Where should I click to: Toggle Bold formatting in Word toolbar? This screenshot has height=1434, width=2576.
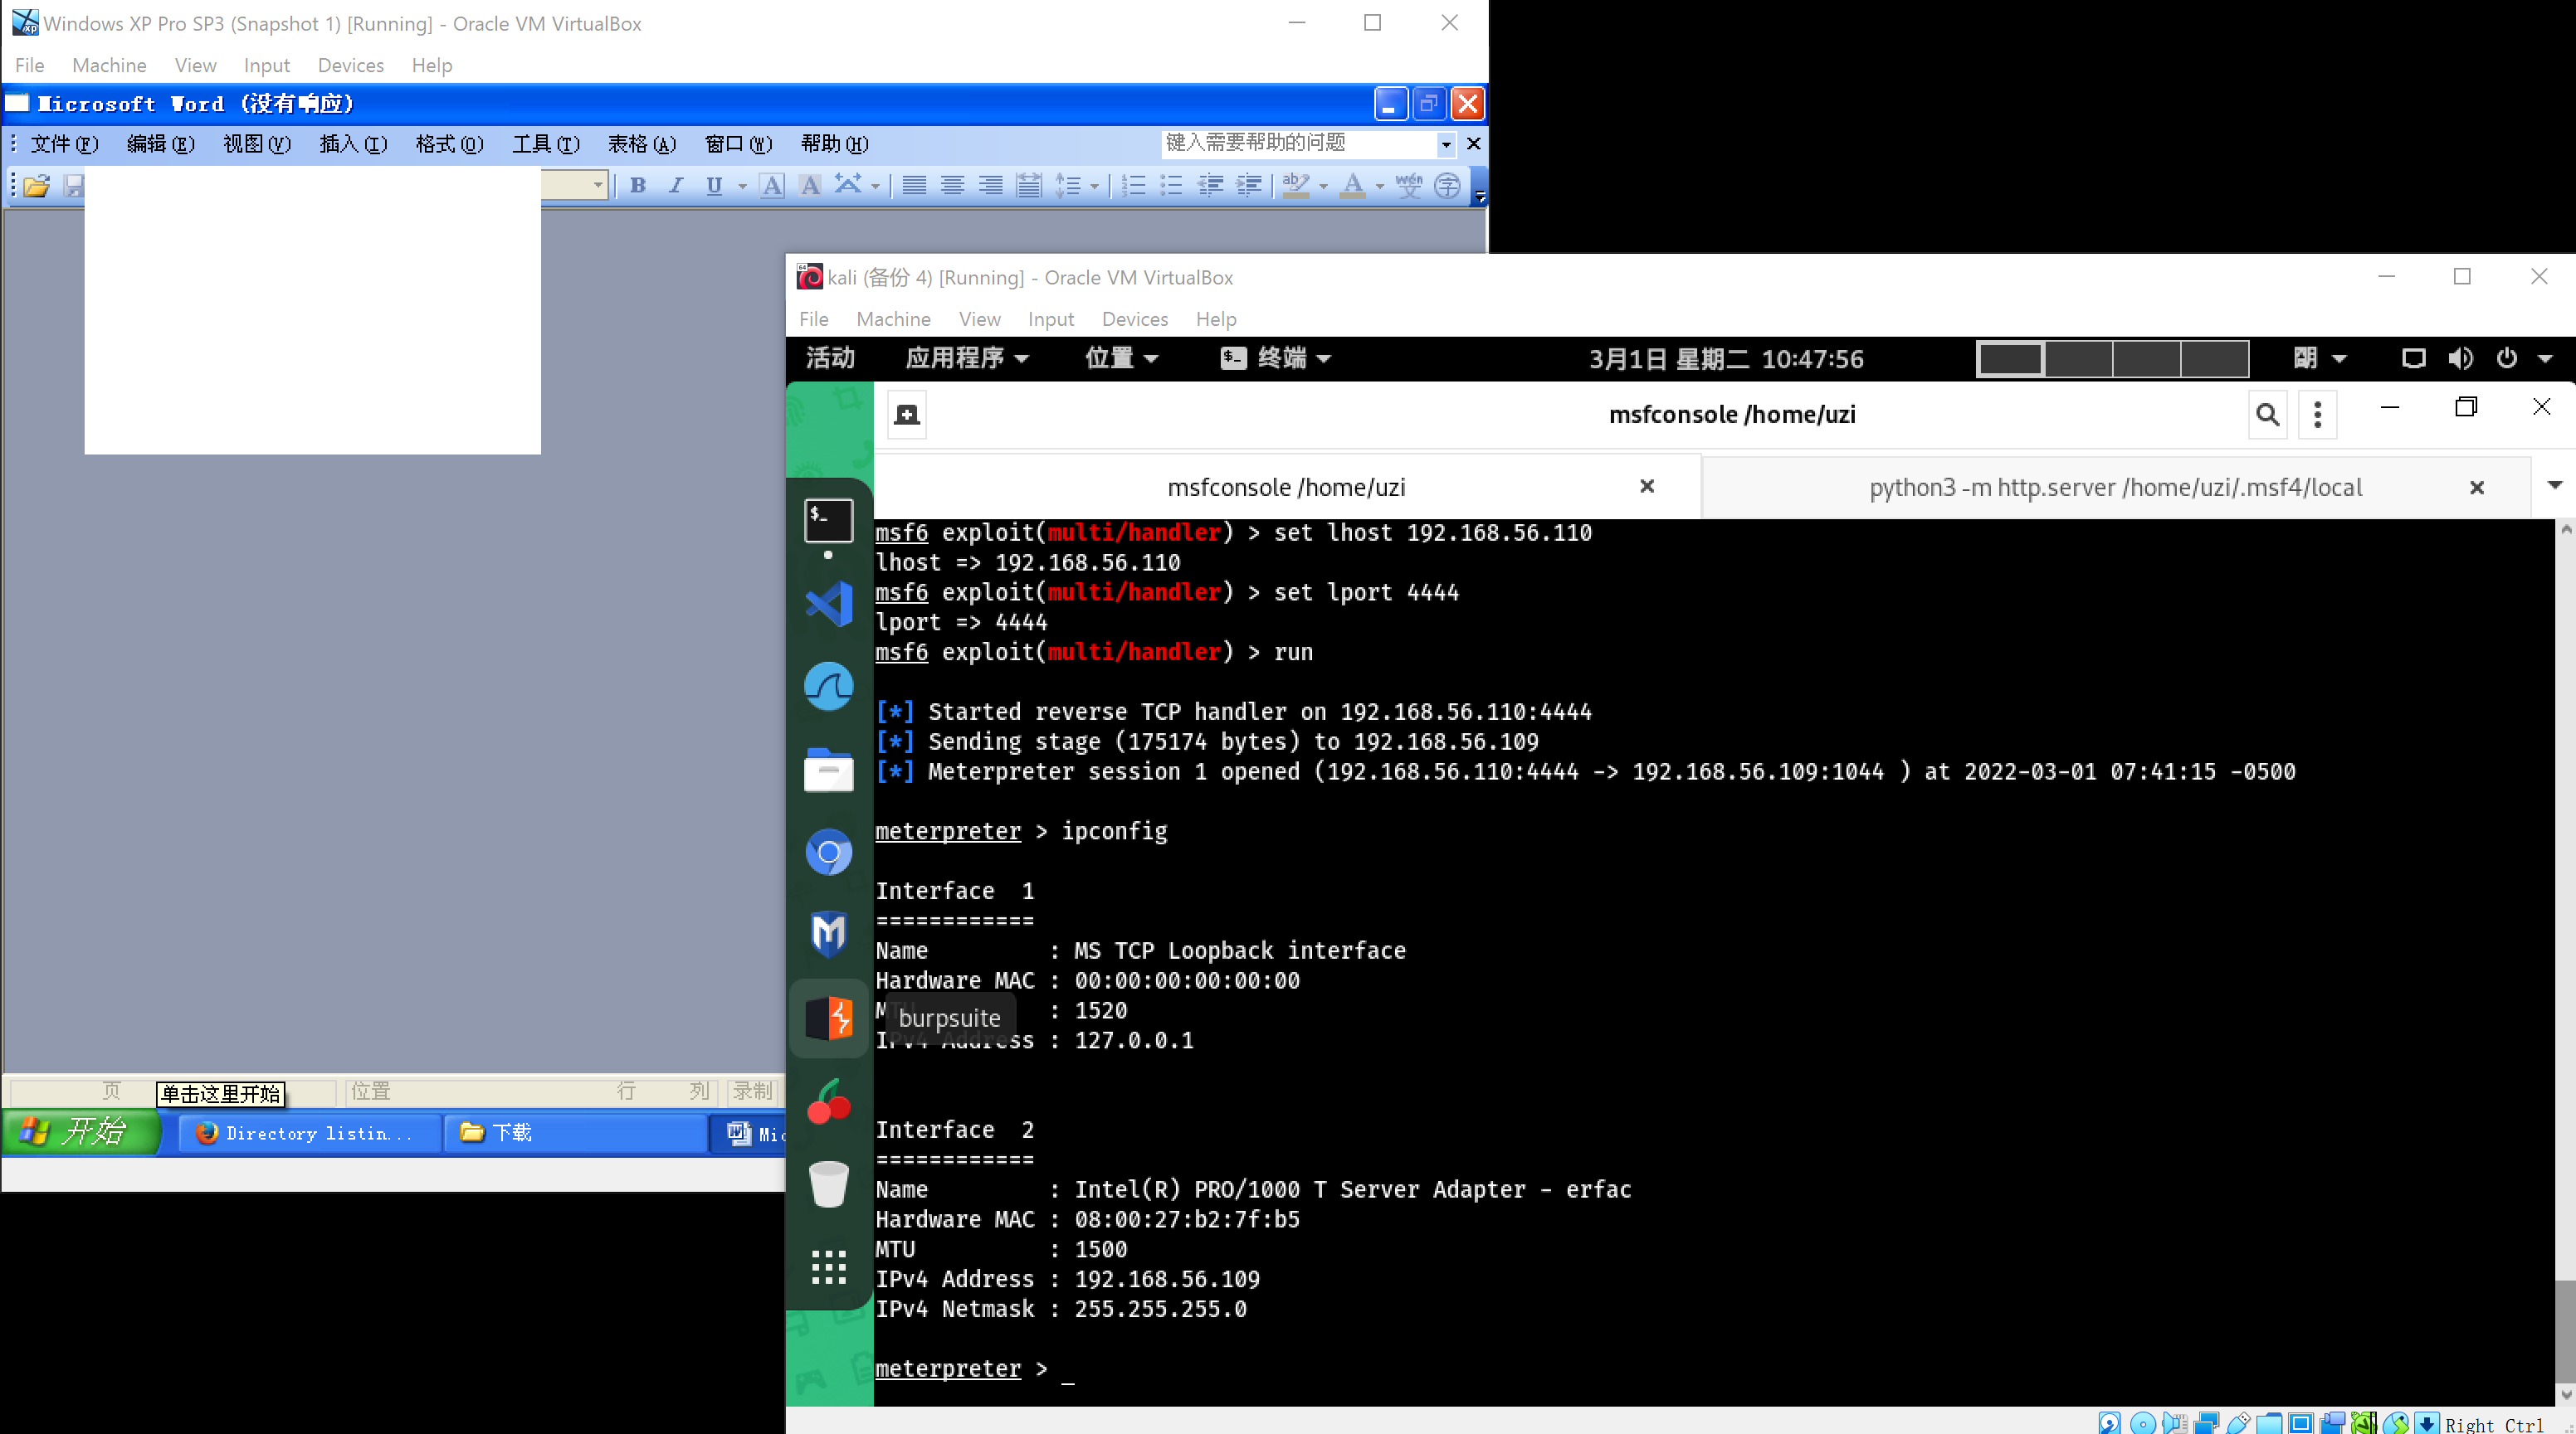coord(638,186)
